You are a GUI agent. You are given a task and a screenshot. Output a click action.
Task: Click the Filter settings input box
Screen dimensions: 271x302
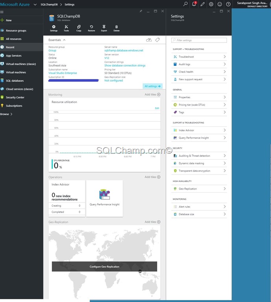pos(199,40)
